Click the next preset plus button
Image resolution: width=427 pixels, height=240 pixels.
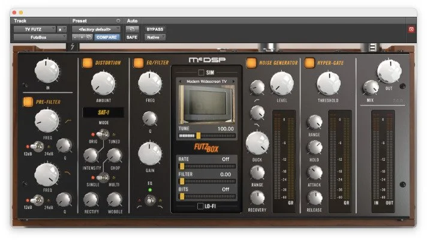pyautogui.click(x=82, y=37)
